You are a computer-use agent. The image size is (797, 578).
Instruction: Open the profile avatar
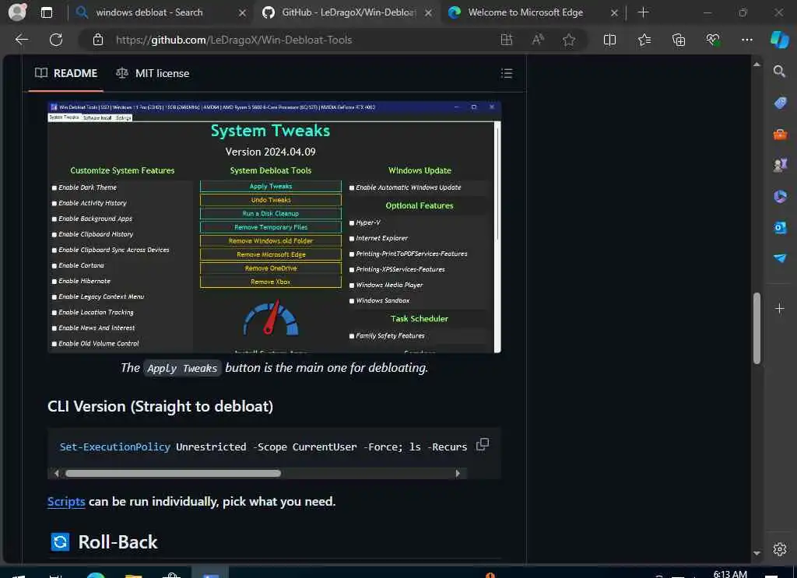click(17, 12)
